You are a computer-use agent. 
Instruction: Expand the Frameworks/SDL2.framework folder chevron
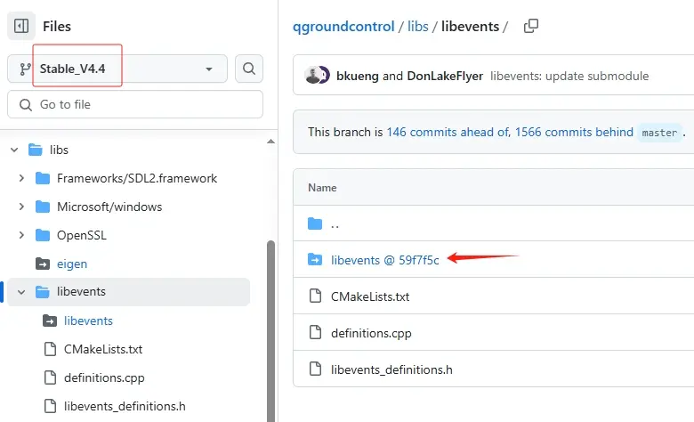21,178
